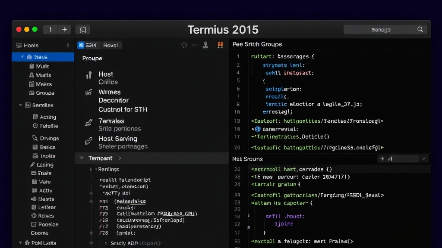Collapse the Temsant section triangle

click(x=82, y=158)
